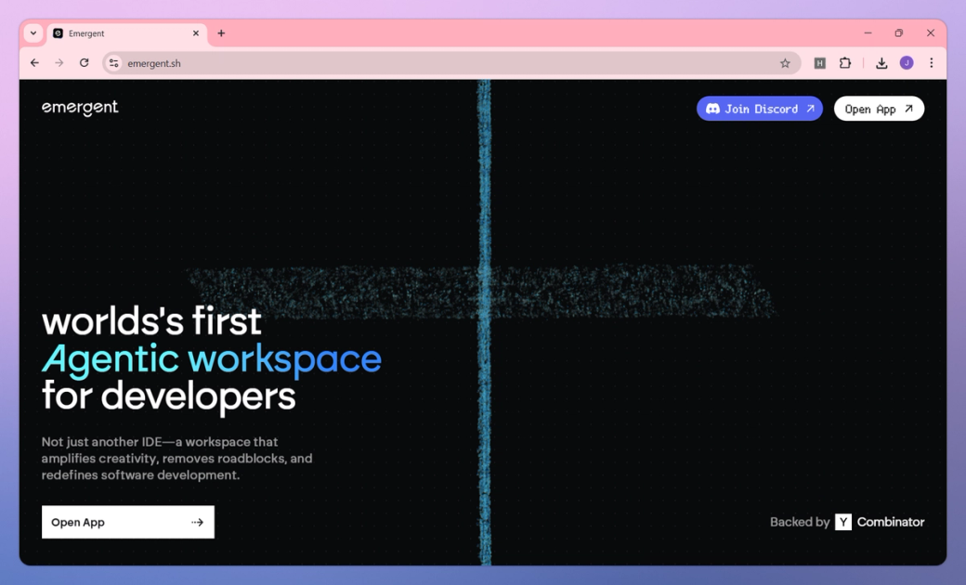The image size is (966, 585).
Task: Click the Join Discord button
Action: 759,109
